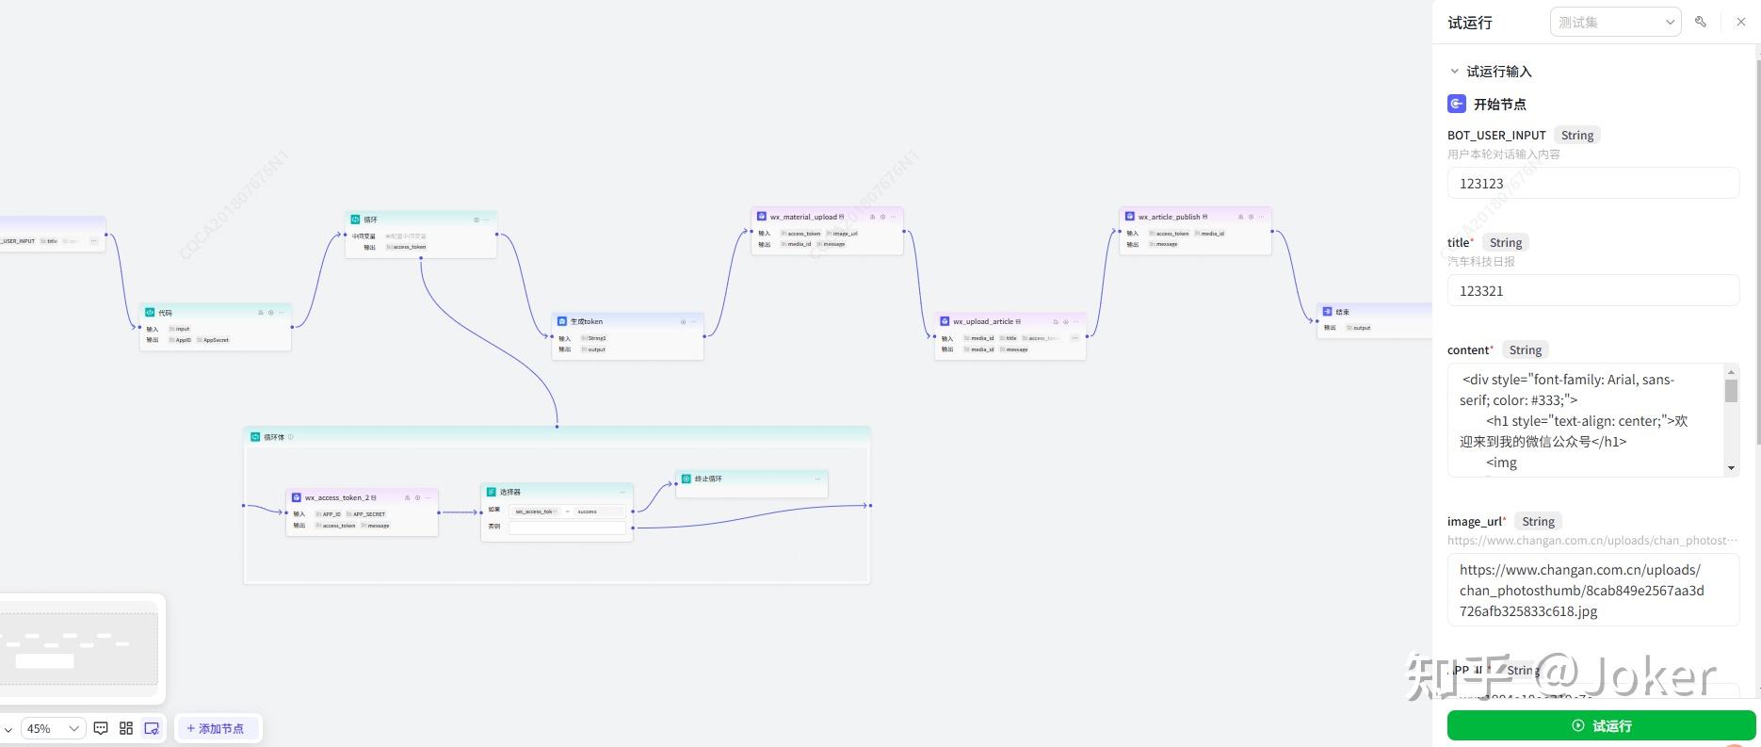Click the wx_access_token_2 node icon

pyautogui.click(x=297, y=497)
